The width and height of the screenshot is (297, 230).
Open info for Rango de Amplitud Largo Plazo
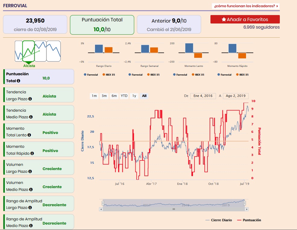[x=30, y=207]
